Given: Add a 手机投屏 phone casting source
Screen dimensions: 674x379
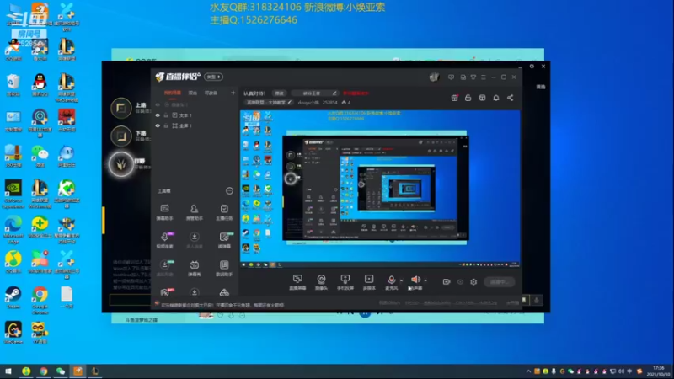Looking at the screenshot, I should tap(345, 282).
